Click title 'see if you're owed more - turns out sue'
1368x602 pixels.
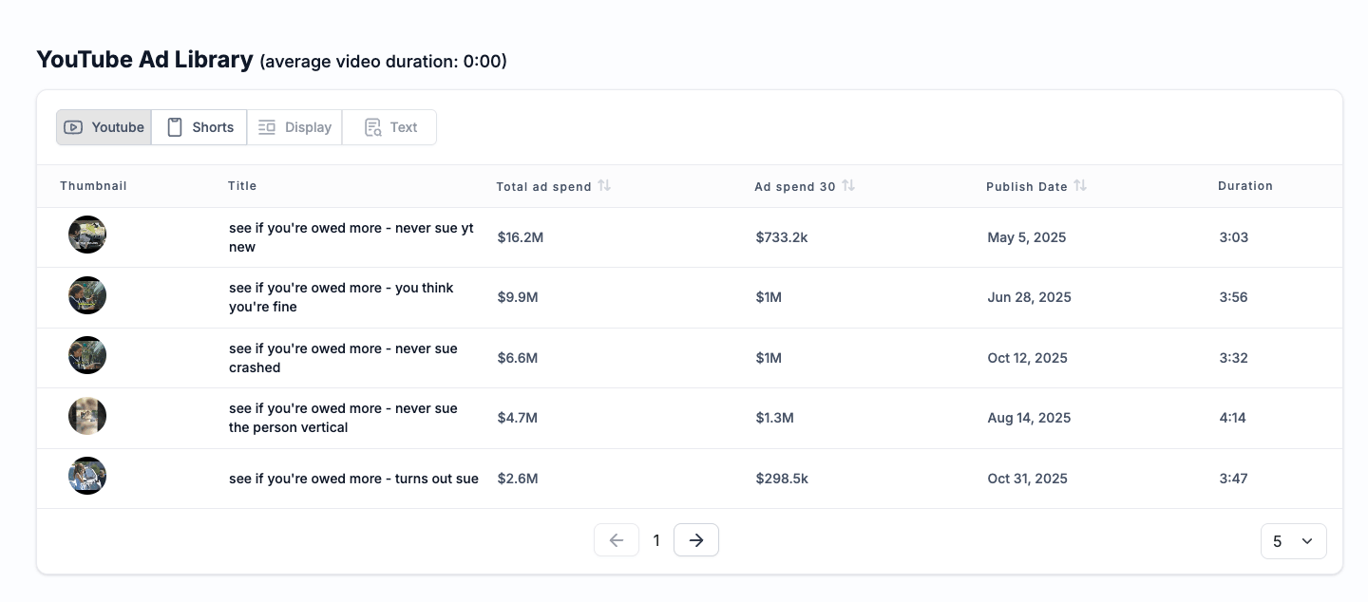click(353, 479)
